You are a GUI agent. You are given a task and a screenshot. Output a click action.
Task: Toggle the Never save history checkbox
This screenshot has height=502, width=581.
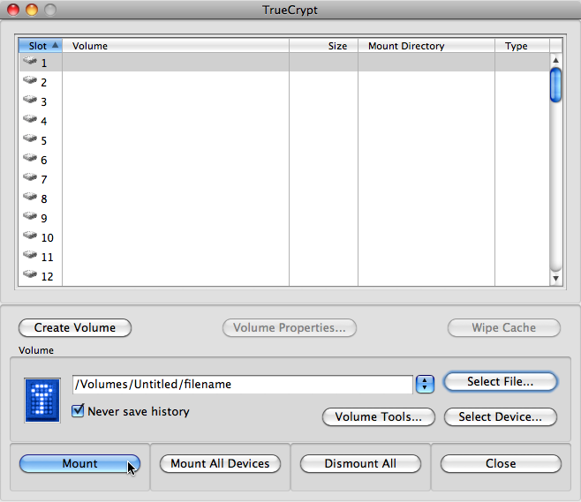click(78, 410)
